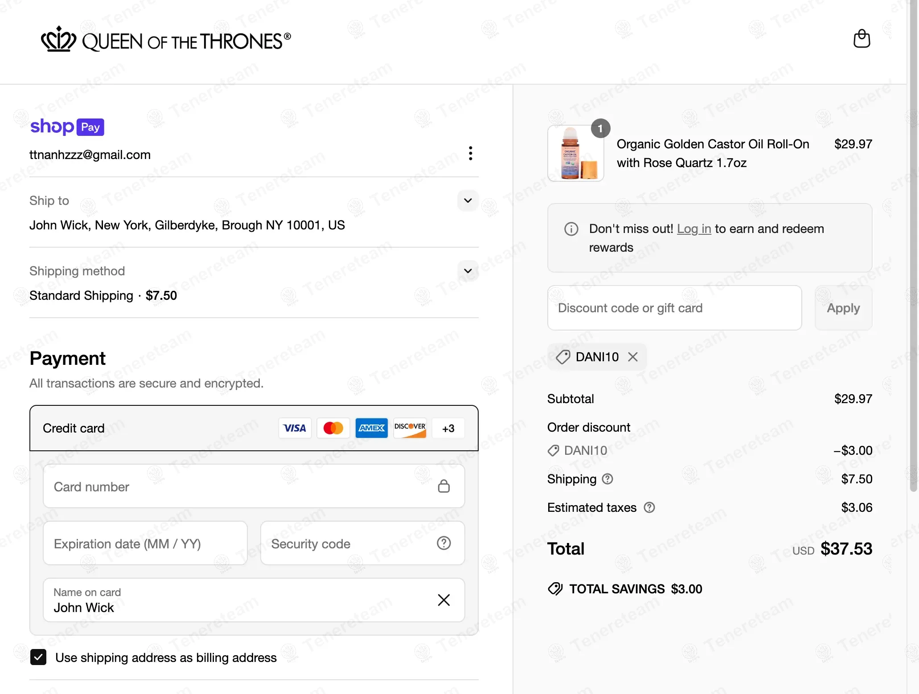
Task: Click the +3 more card types badge
Action: point(448,428)
